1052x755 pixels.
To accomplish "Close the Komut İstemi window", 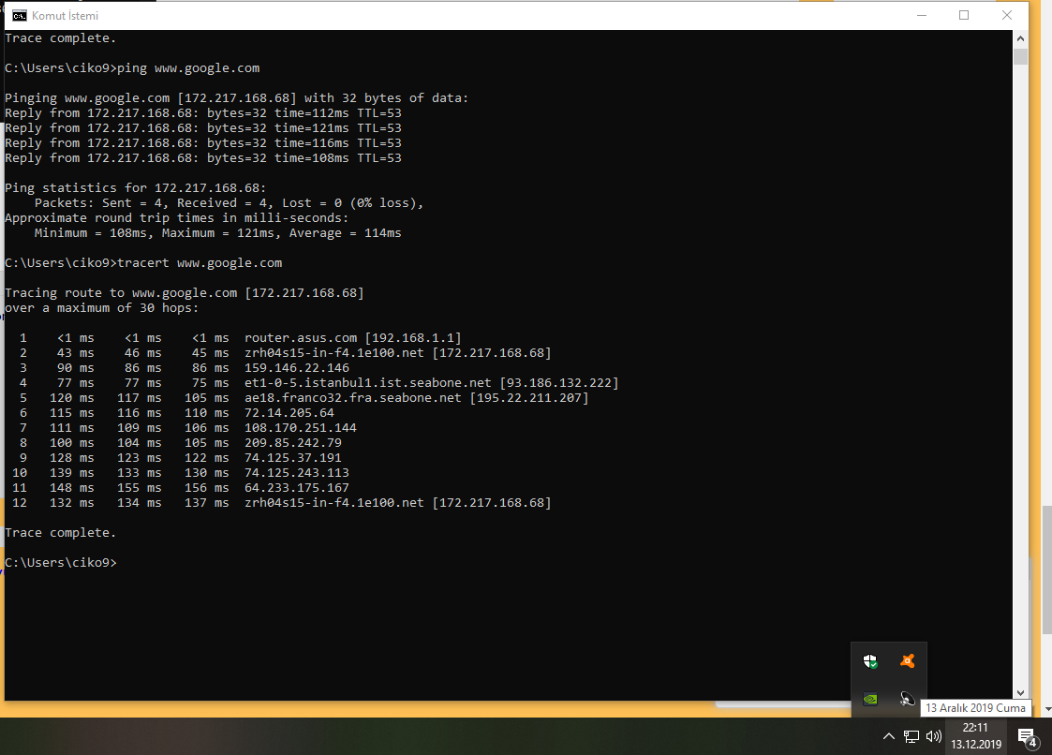I will tap(1006, 15).
